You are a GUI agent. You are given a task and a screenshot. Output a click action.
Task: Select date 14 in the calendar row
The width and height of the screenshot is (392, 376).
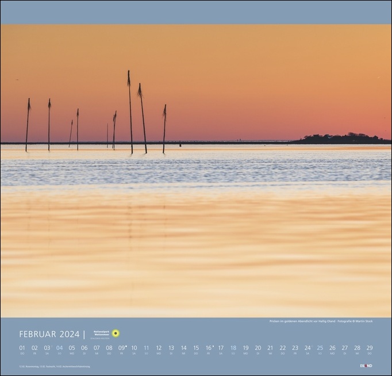click(183, 348)
